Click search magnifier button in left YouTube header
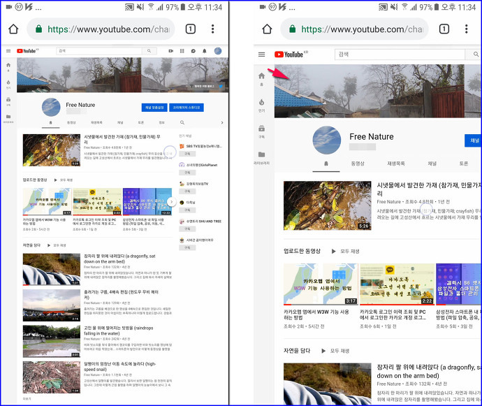The image size is (482, 406). tap(149, 51)
